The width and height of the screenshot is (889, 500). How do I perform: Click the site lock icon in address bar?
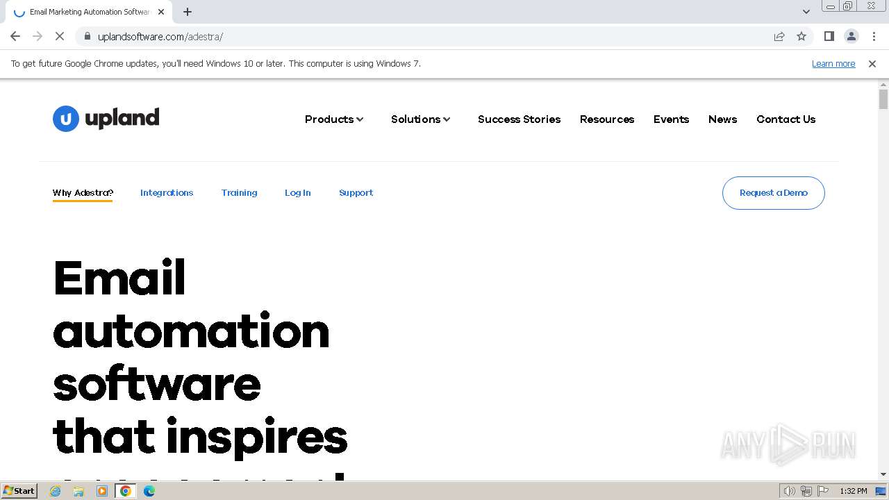87,36
